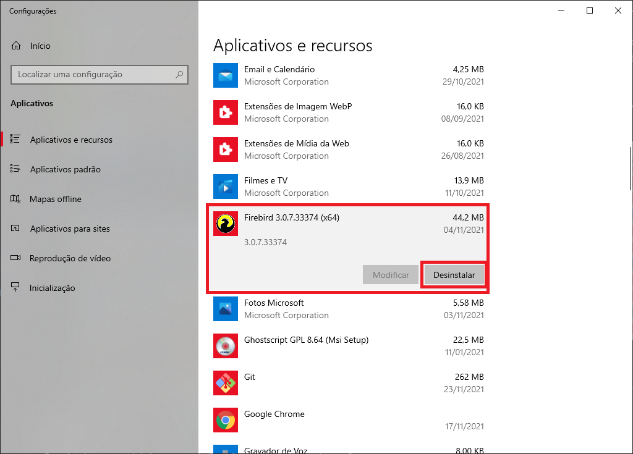Select the Extensões de Imagem WebP entry

point(349,112)
